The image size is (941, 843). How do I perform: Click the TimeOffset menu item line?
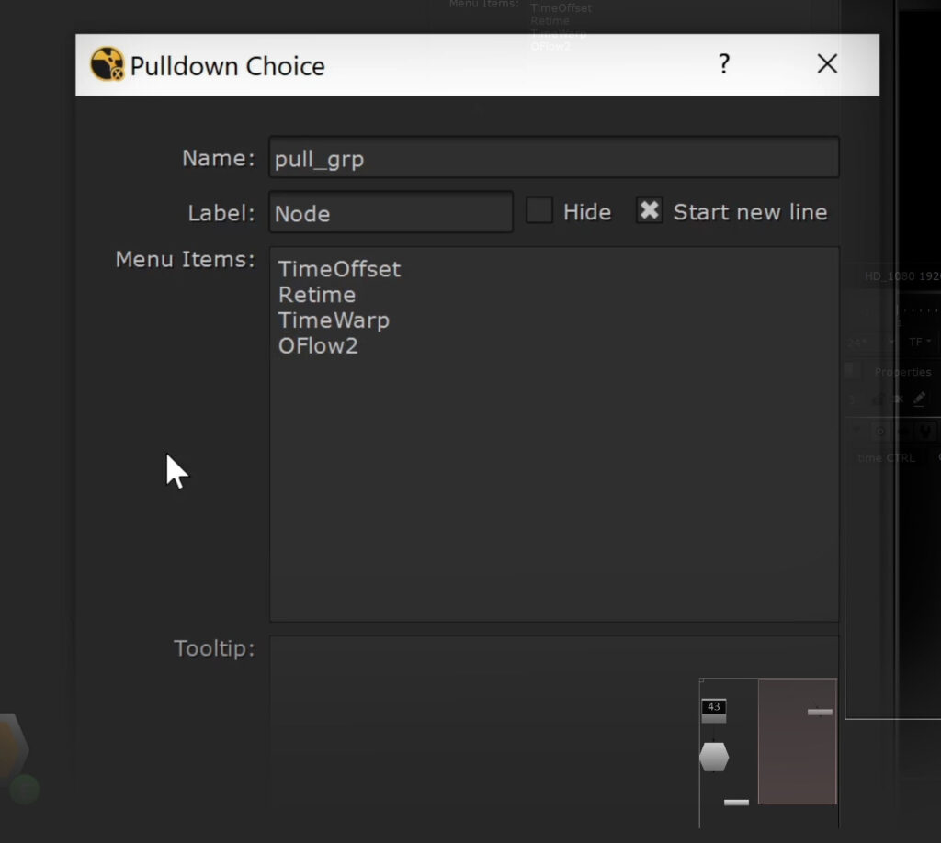(x=339, y=269)
